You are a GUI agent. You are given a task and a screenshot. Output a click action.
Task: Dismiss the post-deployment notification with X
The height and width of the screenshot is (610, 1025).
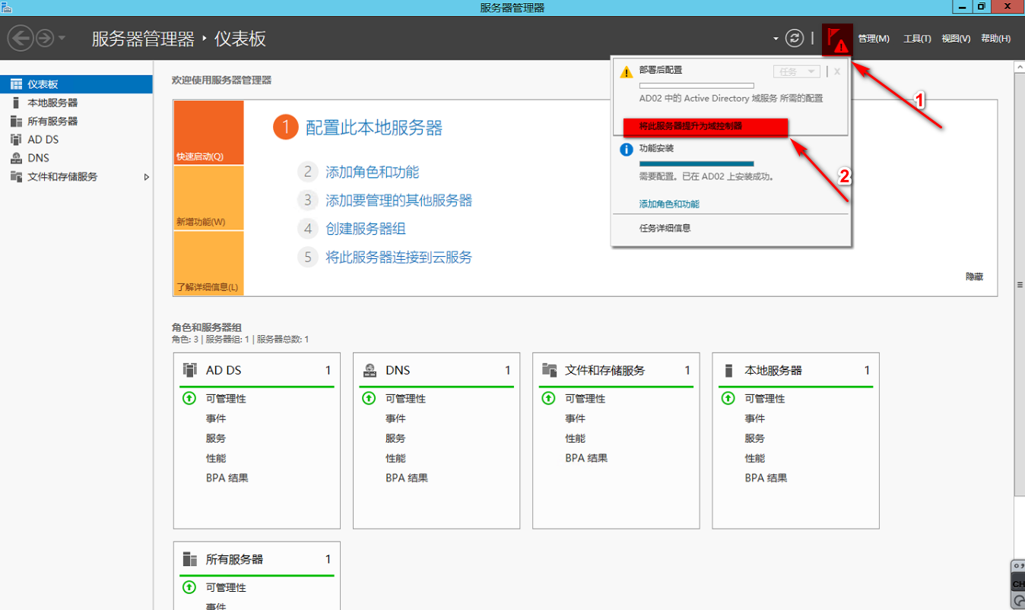click(x=837, y=71)
